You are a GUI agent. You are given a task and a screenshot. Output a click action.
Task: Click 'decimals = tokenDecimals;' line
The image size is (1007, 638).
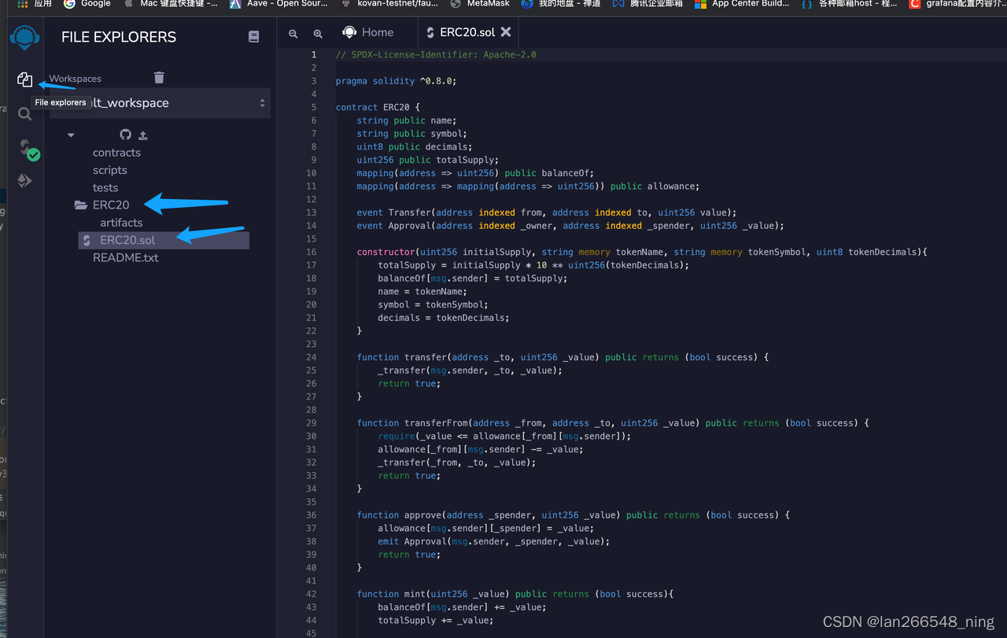[444, 318]
